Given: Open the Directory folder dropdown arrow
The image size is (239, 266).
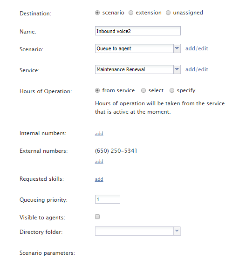Looking at the screenshot, I should [x=177, y=231].
